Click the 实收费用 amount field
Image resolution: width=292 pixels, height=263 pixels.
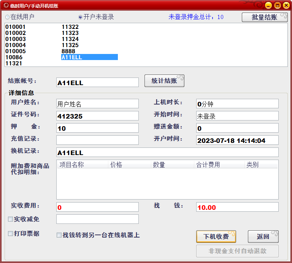tap(97, 207)
